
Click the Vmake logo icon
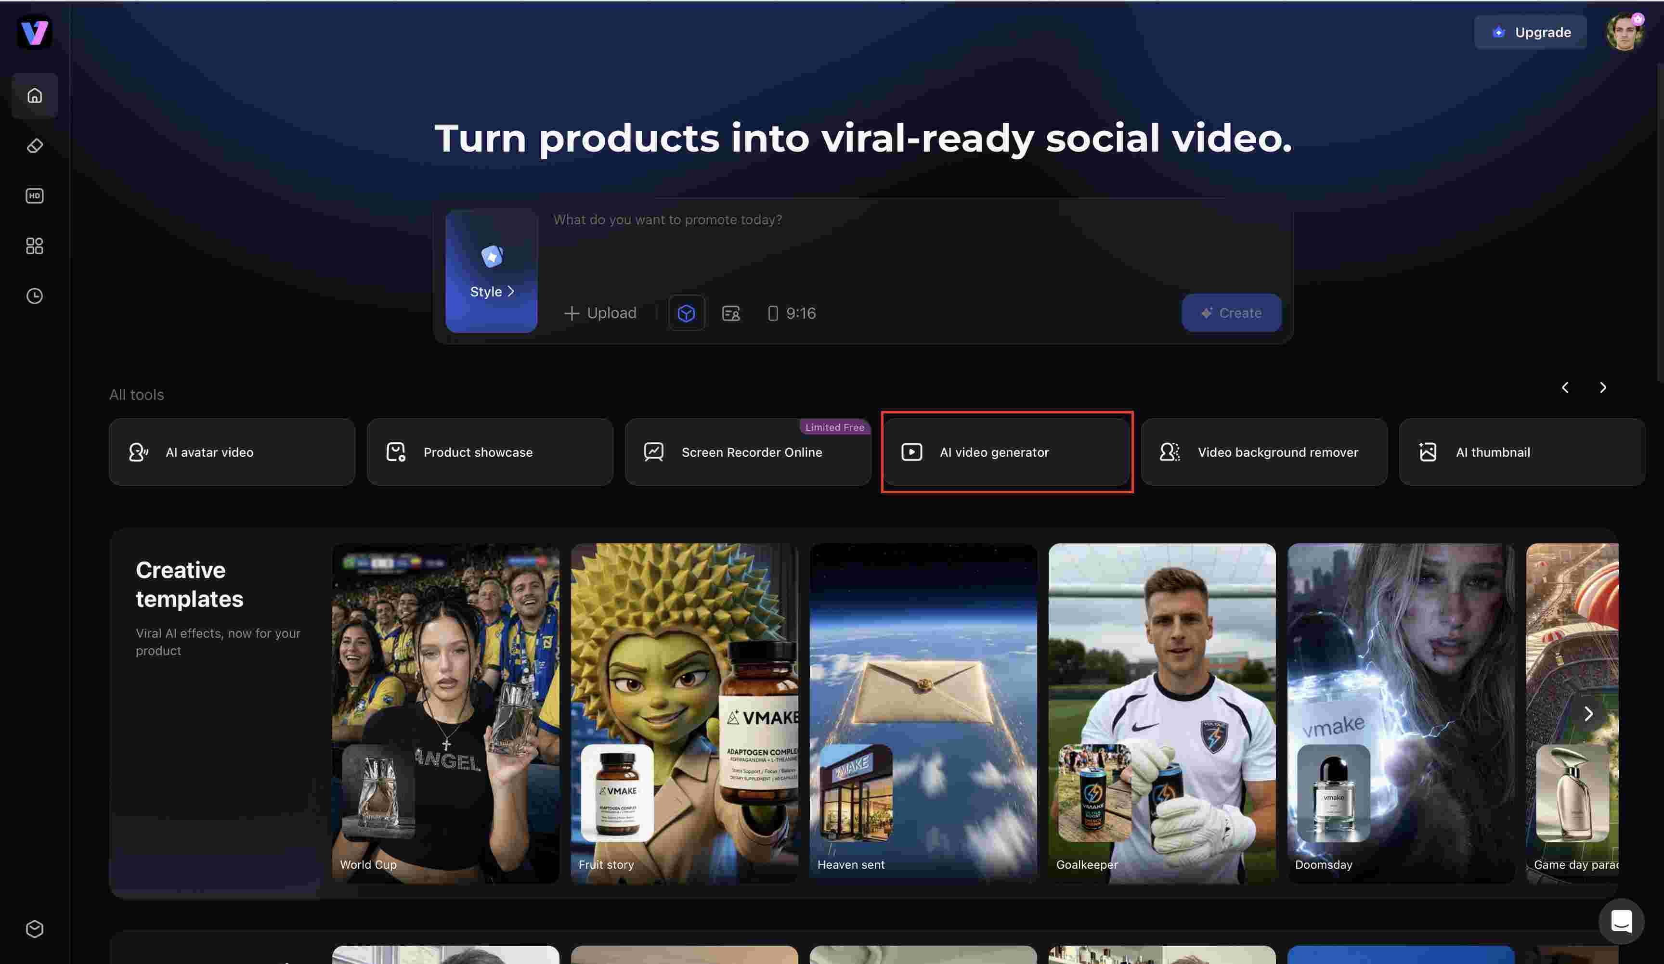34,32
